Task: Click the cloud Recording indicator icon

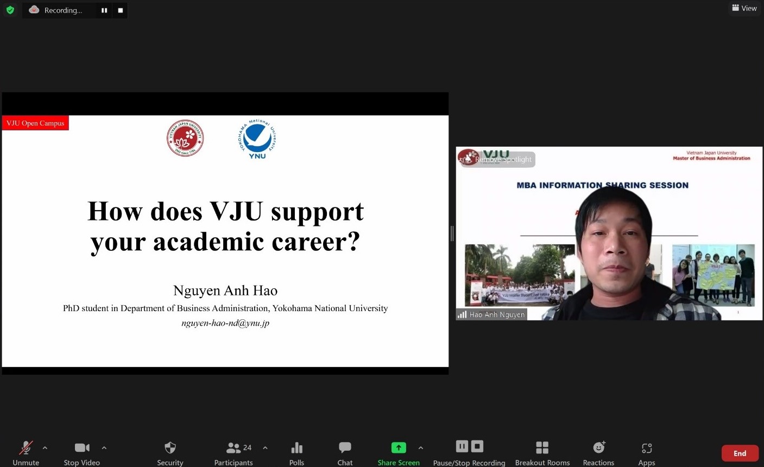Action: point(34,10)
